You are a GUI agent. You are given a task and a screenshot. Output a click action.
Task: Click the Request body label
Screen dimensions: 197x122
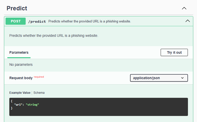[x=21, y=78]
